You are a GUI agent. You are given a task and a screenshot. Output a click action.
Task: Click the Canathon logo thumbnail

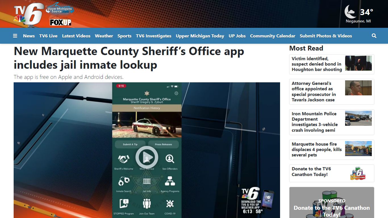(x=358, y=173)
